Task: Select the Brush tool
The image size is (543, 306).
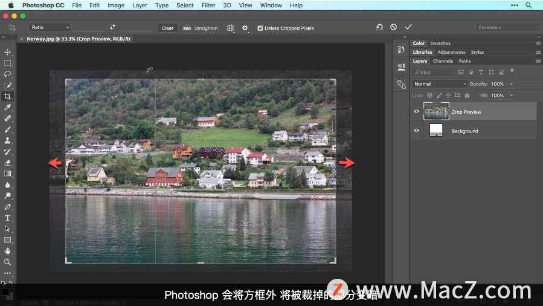Action: coord(7,129)
